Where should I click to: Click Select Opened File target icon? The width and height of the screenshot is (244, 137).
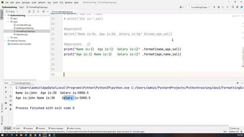coord(29,11)
